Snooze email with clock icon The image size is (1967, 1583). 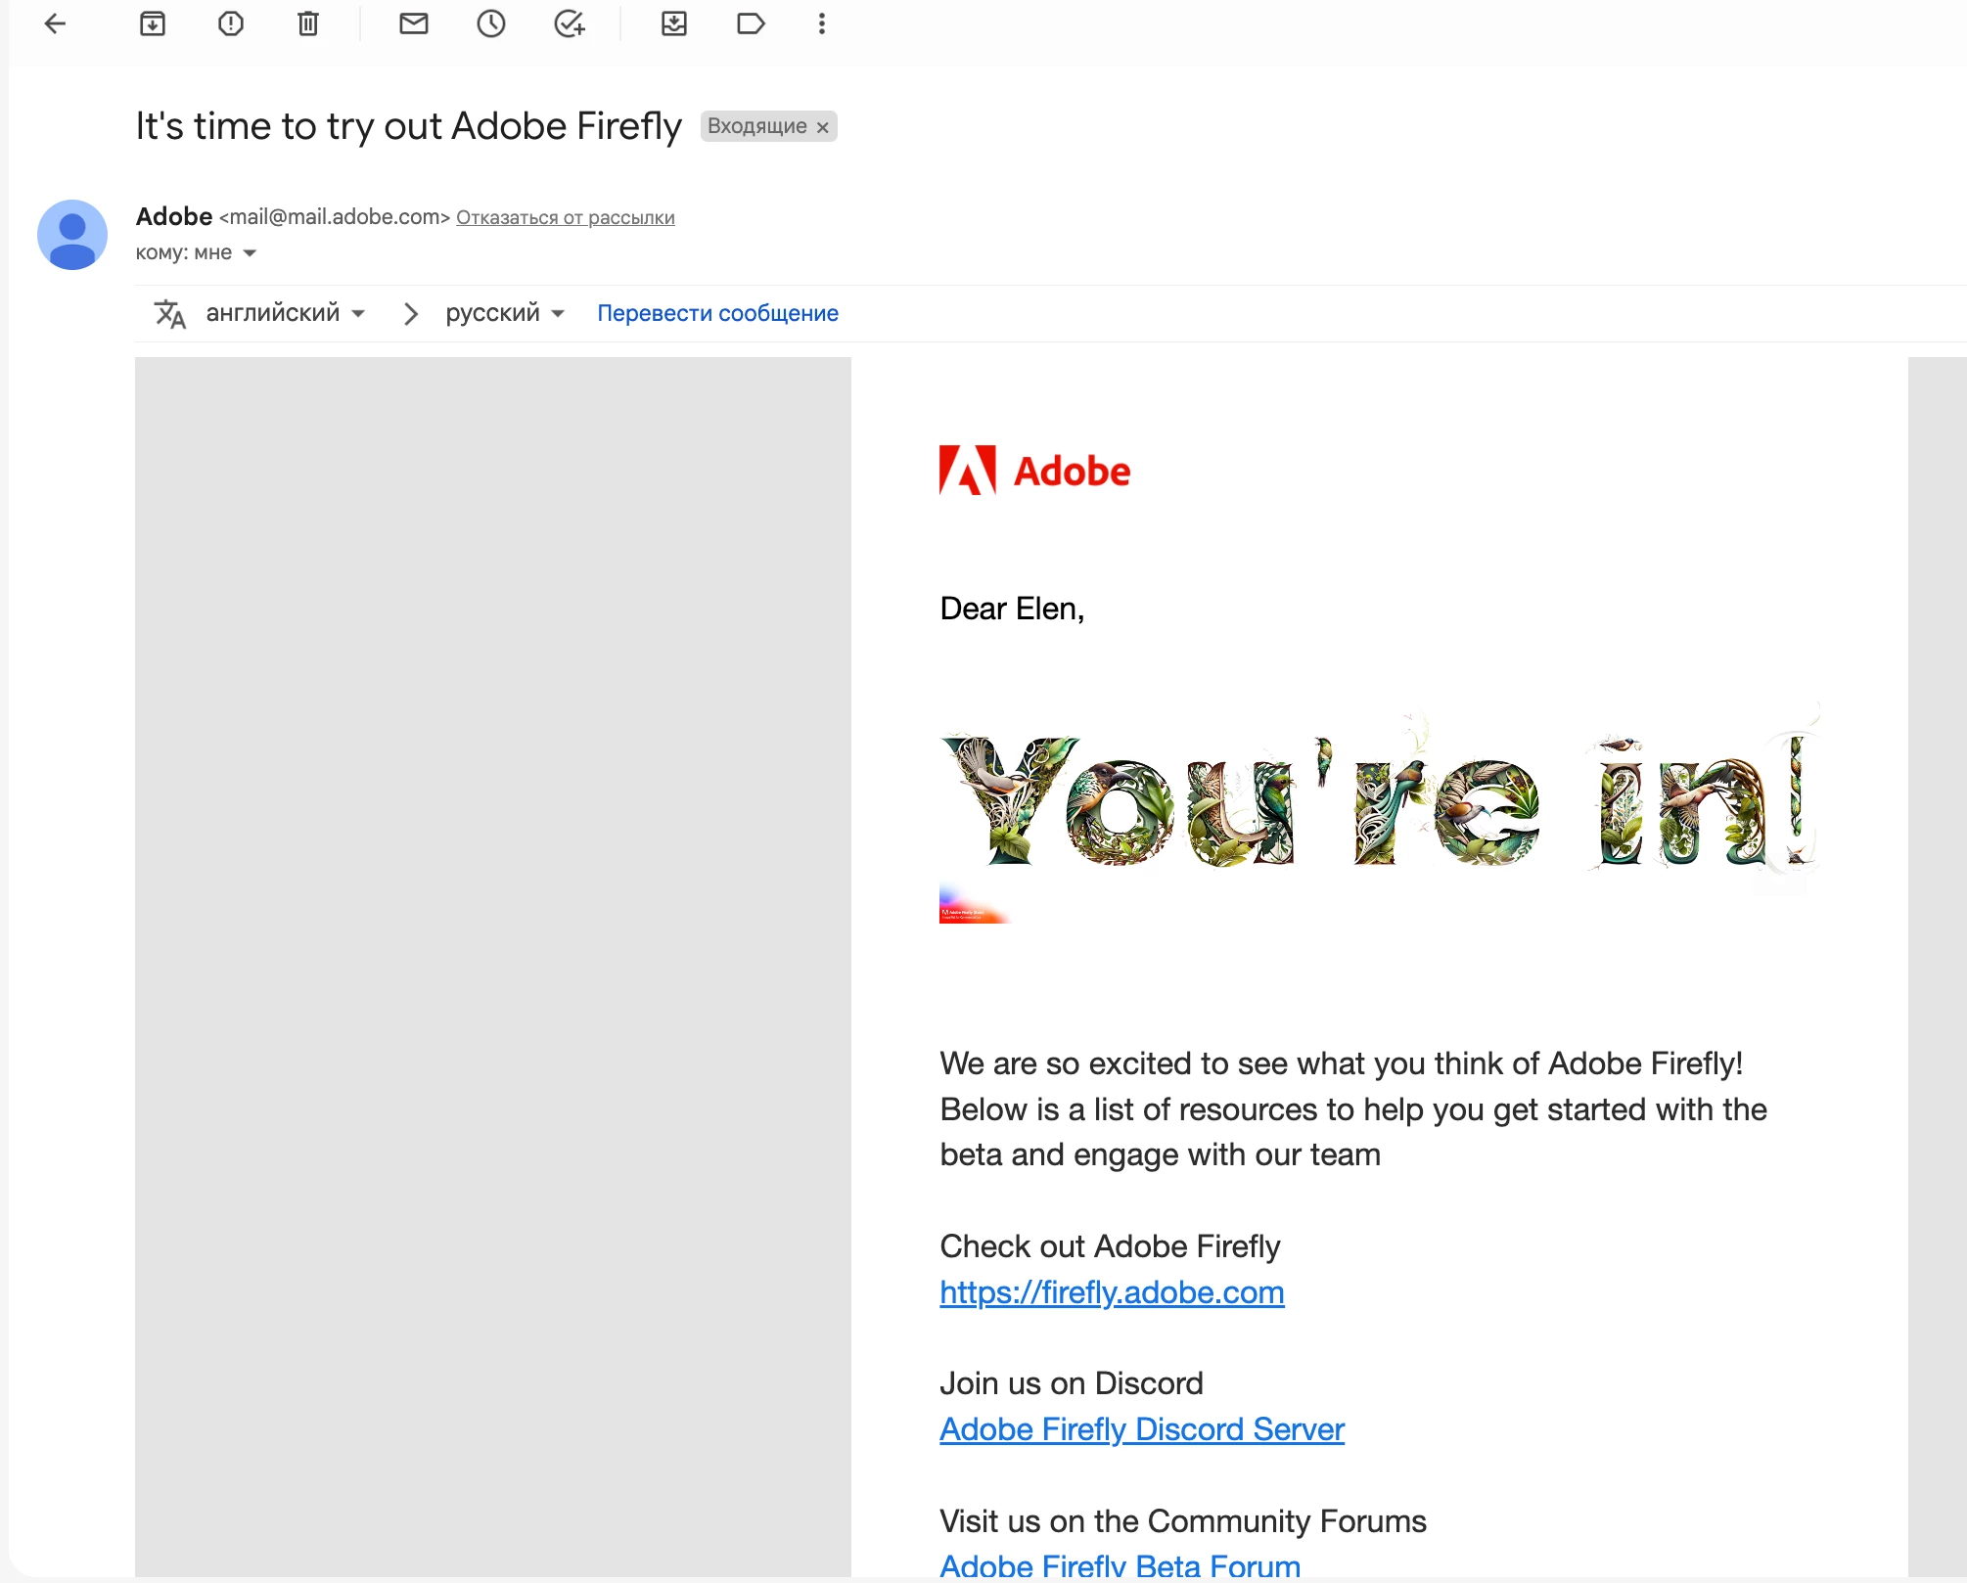coord(491,23)
